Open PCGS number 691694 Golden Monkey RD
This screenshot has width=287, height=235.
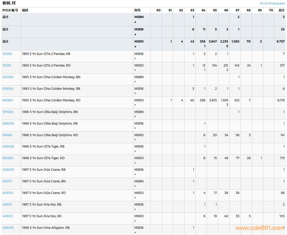tap(8, 100)
